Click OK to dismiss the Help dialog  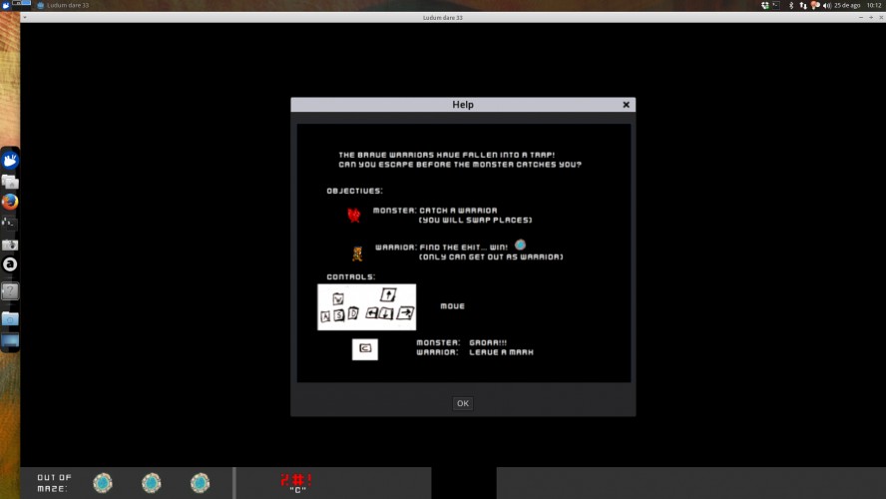pyautogui.click(x=462, y=403)
